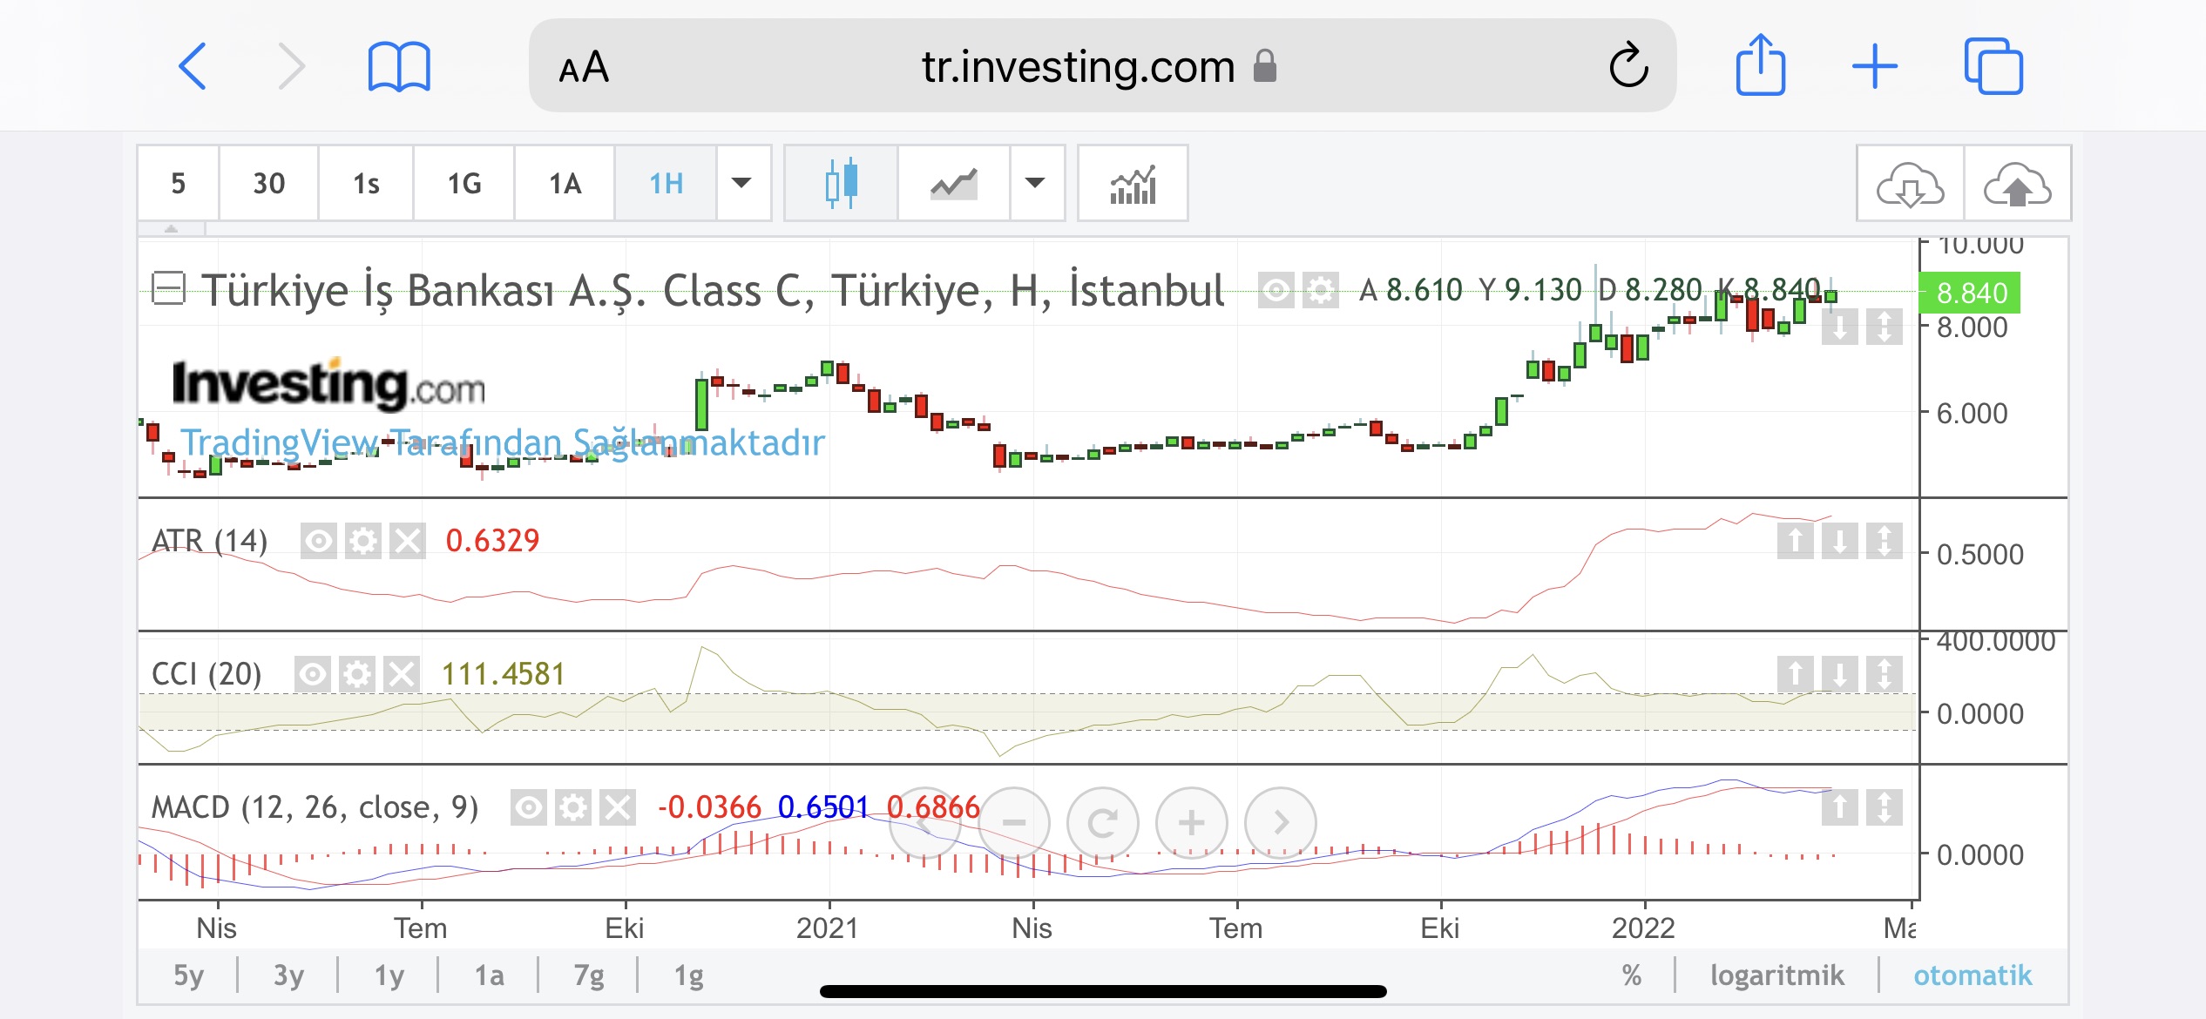Set the chart range to 5y

tap(189, 975)
